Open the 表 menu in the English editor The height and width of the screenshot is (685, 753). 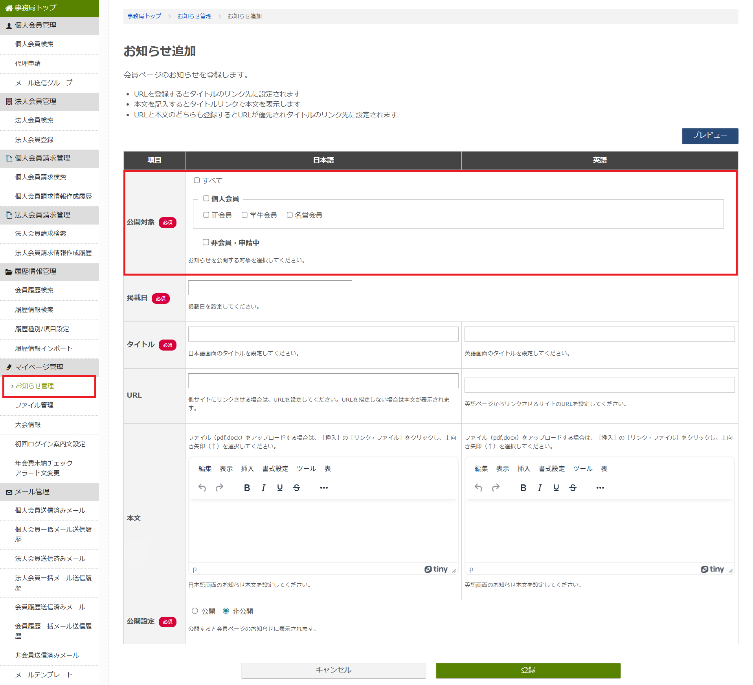(x=604, y=468)
